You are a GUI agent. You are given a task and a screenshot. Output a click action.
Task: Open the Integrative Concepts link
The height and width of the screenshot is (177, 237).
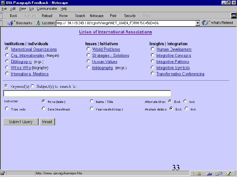(174, 55)
